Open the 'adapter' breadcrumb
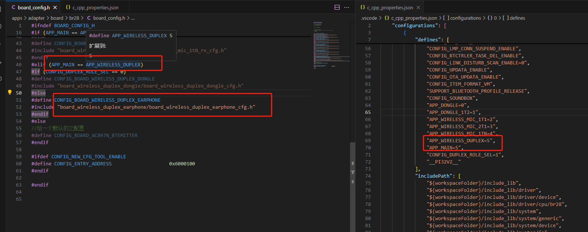Image resolution: width=588 pixels, height=232 pixels. tap(37, 18)
